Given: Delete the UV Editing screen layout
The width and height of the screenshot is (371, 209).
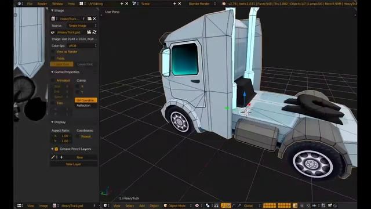Looking at the screenshot, I should (x=126, y=3).
